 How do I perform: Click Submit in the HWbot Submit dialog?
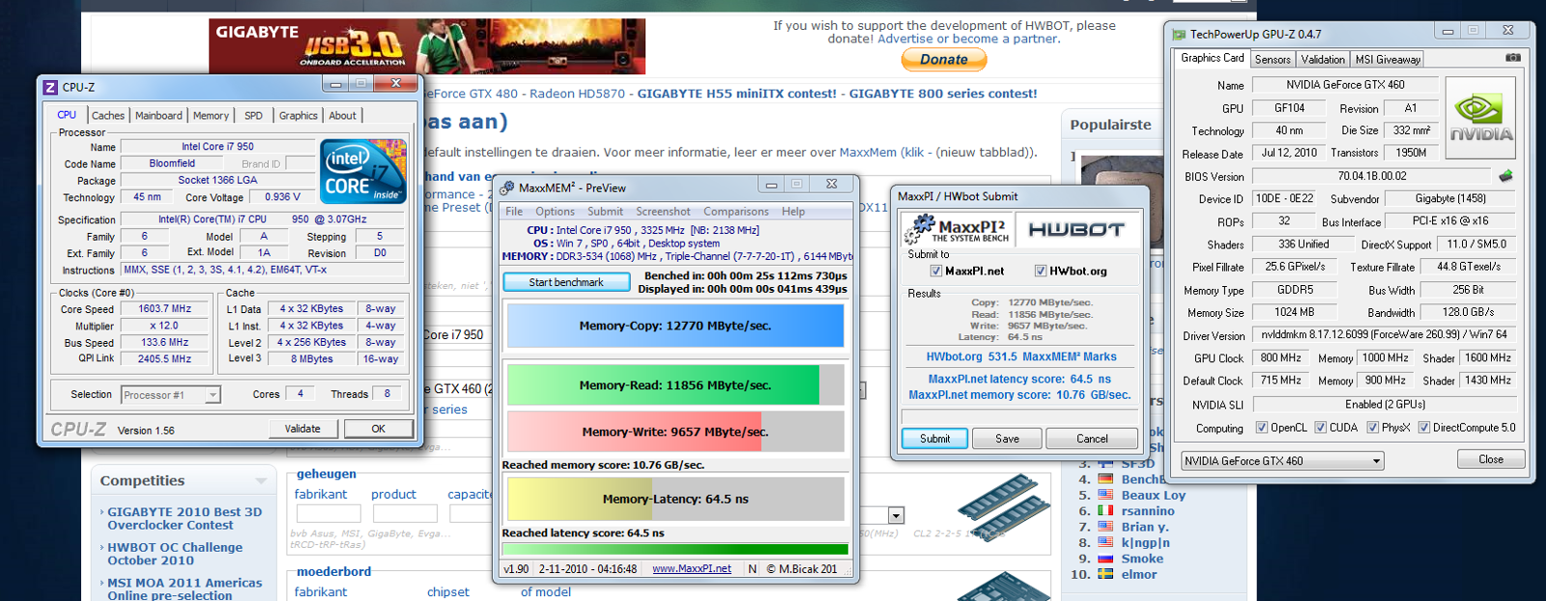934,439
